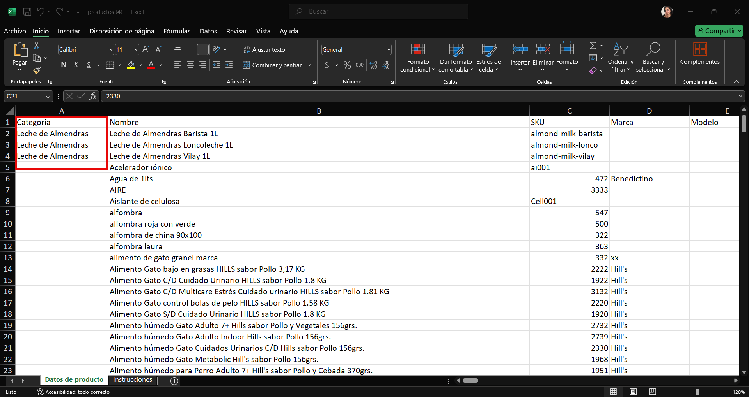This screenshot has height=397, width=749.
Task: Open the Archivo menu
Action: click(15, 31)
